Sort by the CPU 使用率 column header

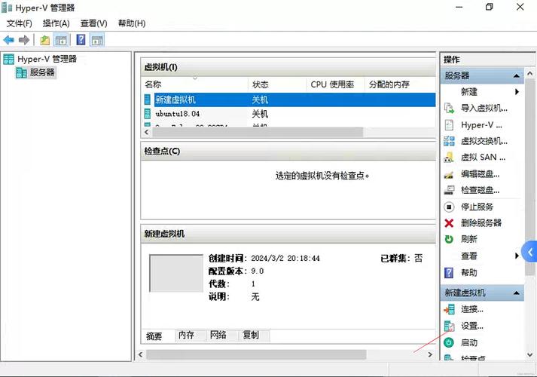tap(335, 84)
